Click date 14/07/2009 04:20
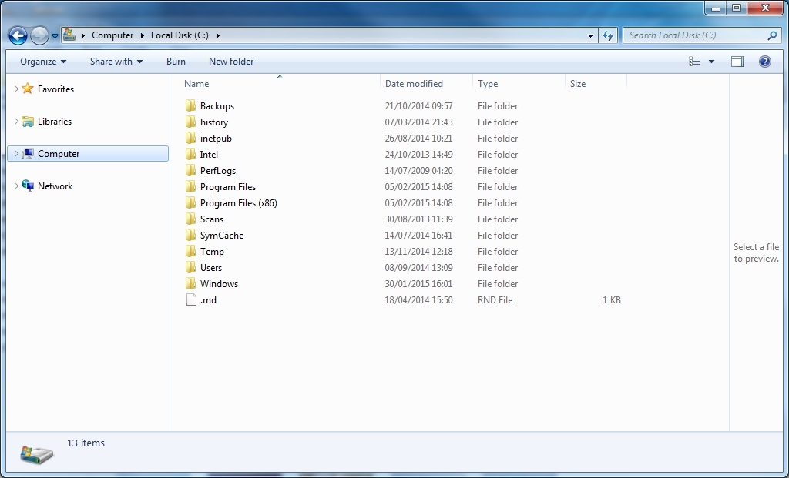789x478 pixels. 418,171
